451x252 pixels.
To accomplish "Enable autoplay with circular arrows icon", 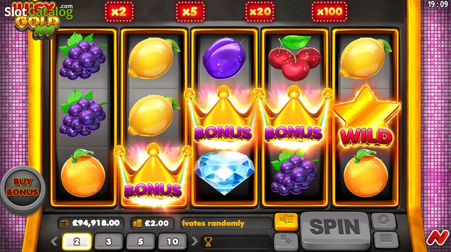I will 383,221.
